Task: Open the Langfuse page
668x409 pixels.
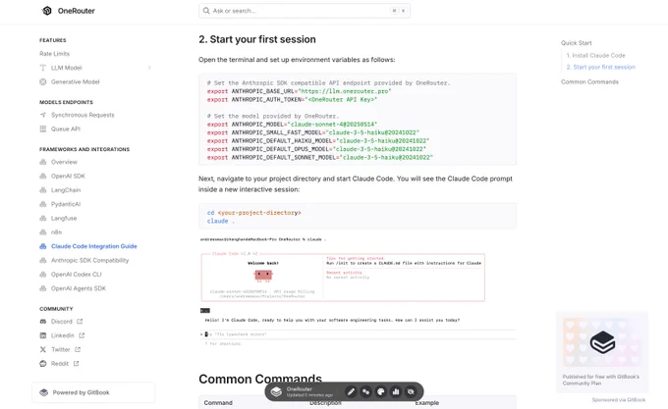Action: pos(64,218)
